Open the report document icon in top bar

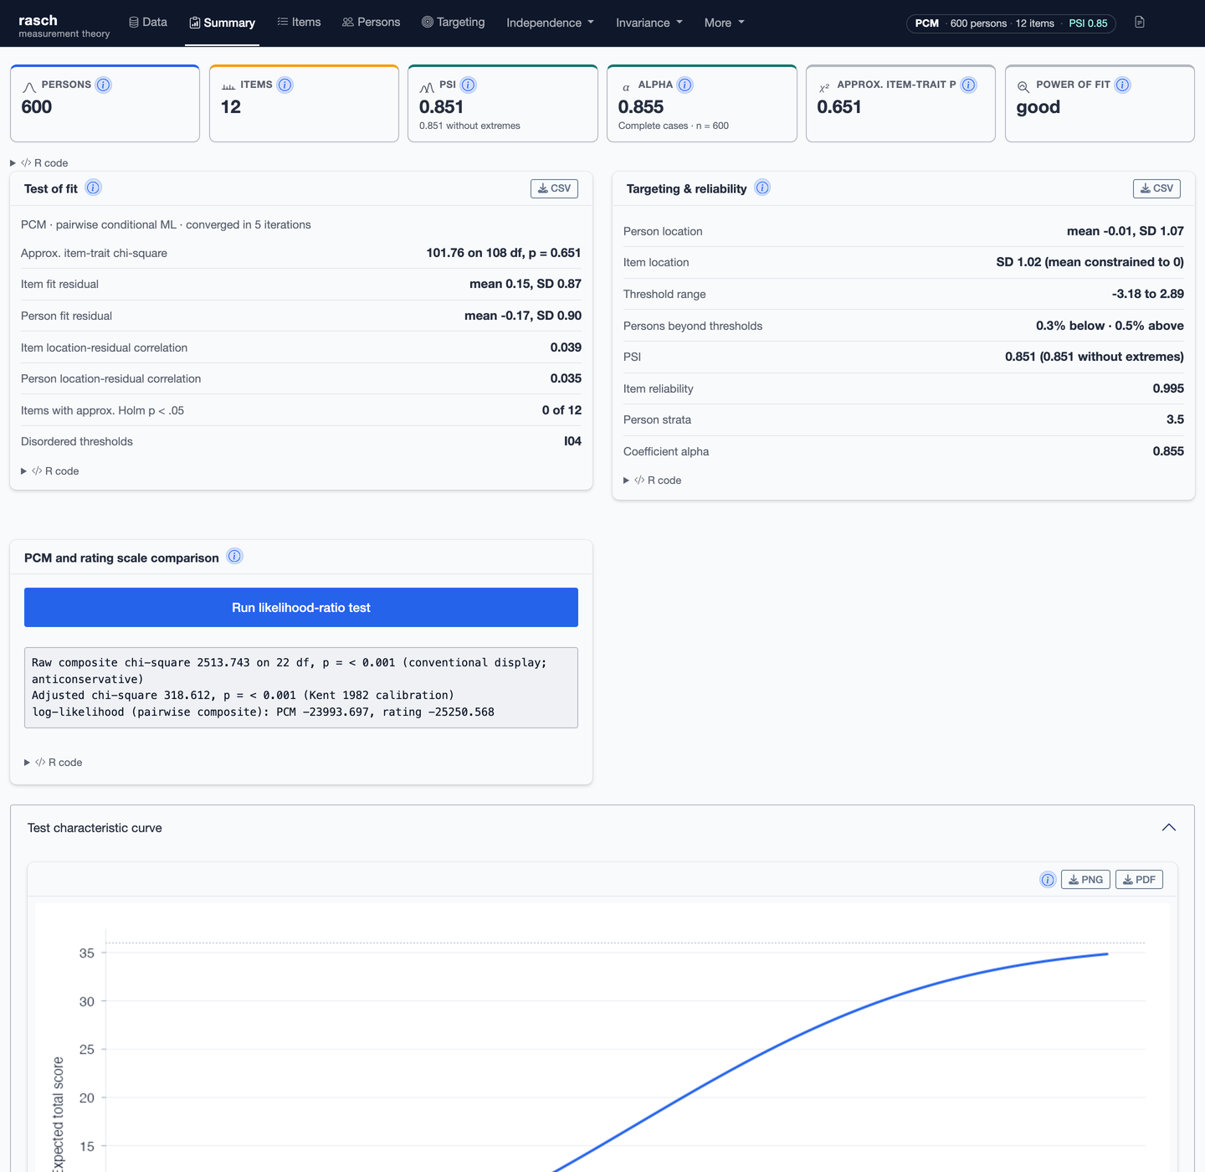[x=1140, y=23]
